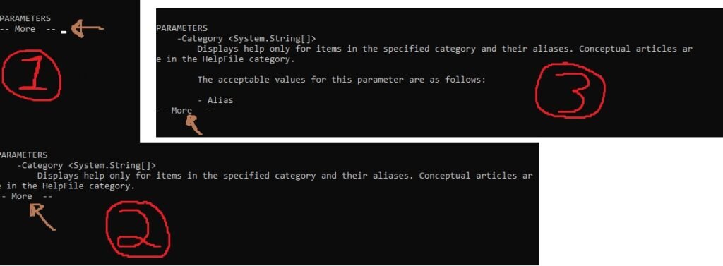723x266 pixels.
Task: Click -Category <System.String[]> in panel 3
Action: [x=246, y=38]
